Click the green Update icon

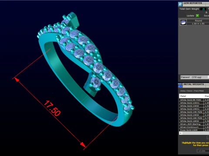pos(197,16)
